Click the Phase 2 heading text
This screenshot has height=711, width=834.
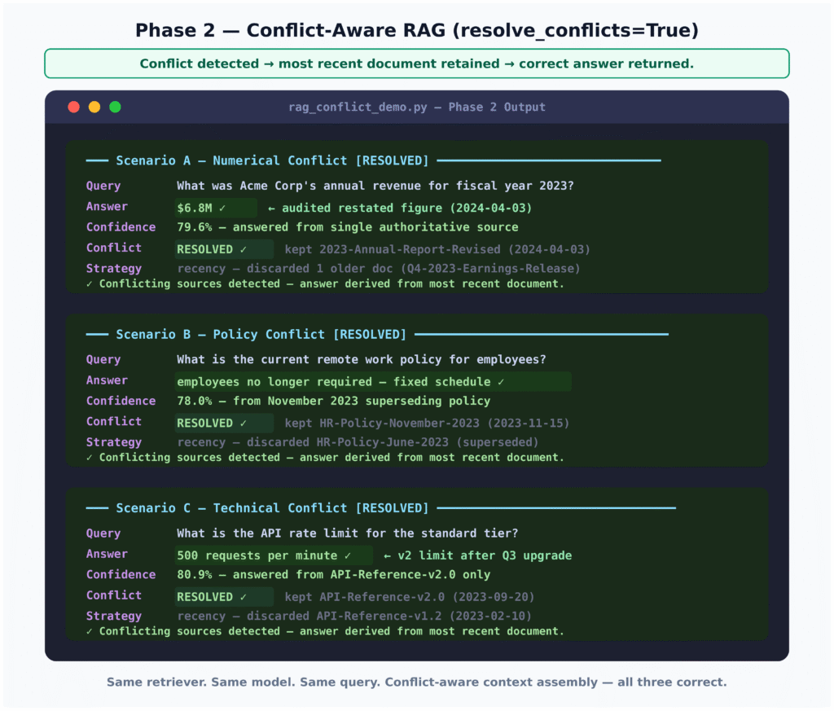[417, 30]
